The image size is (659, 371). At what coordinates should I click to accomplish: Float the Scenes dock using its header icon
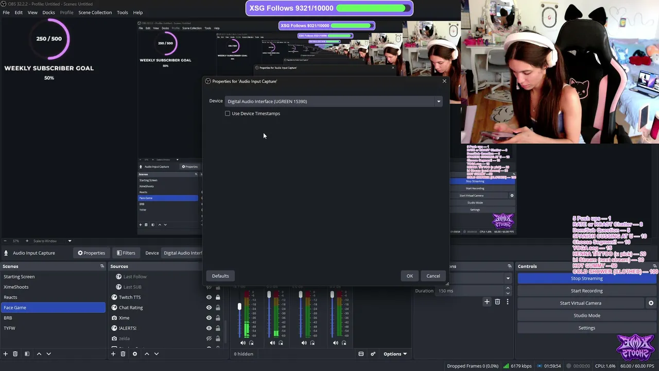coord(102,266)
